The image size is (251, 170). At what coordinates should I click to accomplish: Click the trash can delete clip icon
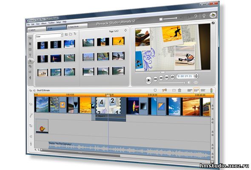[180, 91]
